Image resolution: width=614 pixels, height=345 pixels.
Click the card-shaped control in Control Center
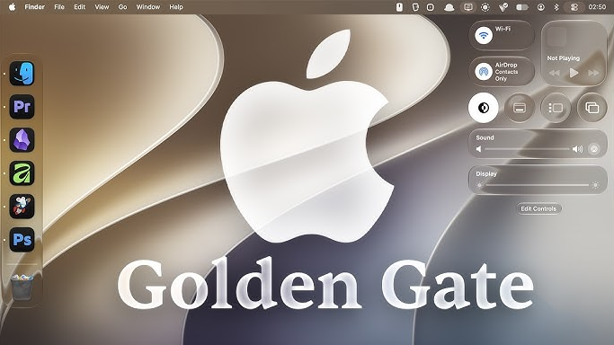(x=520, y=108)
